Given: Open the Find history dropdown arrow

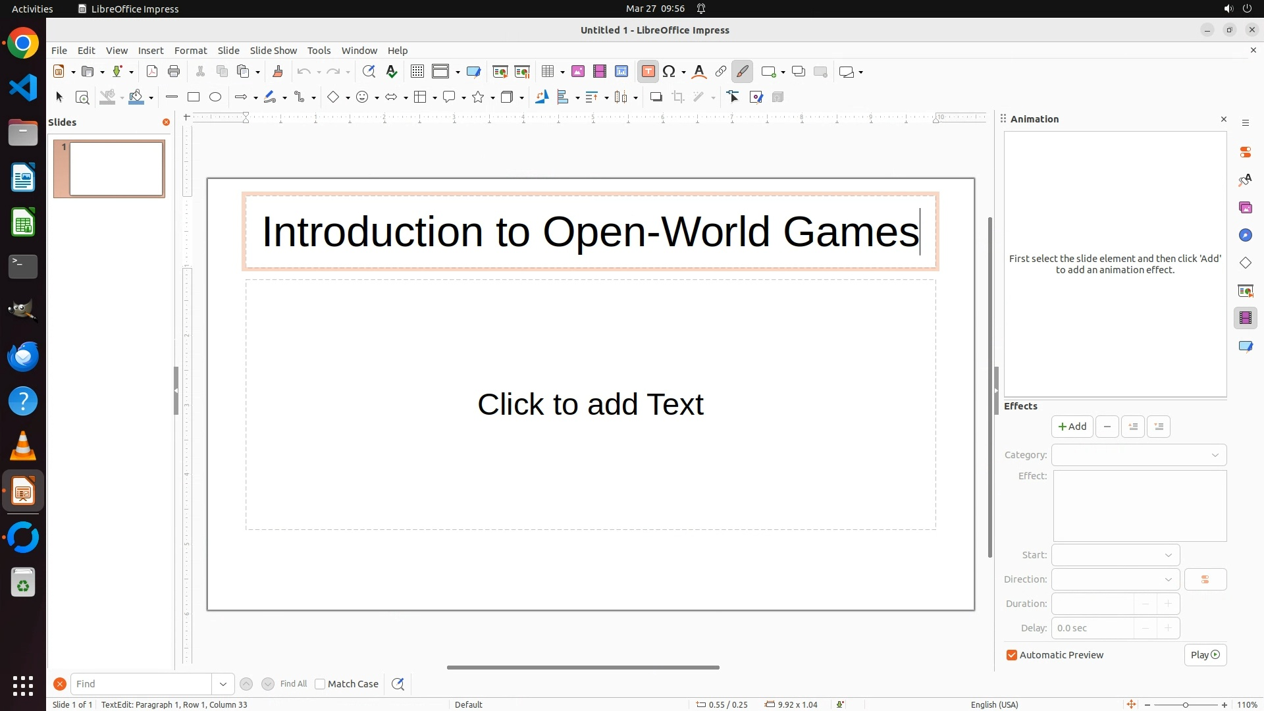Looking at the screenshot, I should click(x=223, y=684).
